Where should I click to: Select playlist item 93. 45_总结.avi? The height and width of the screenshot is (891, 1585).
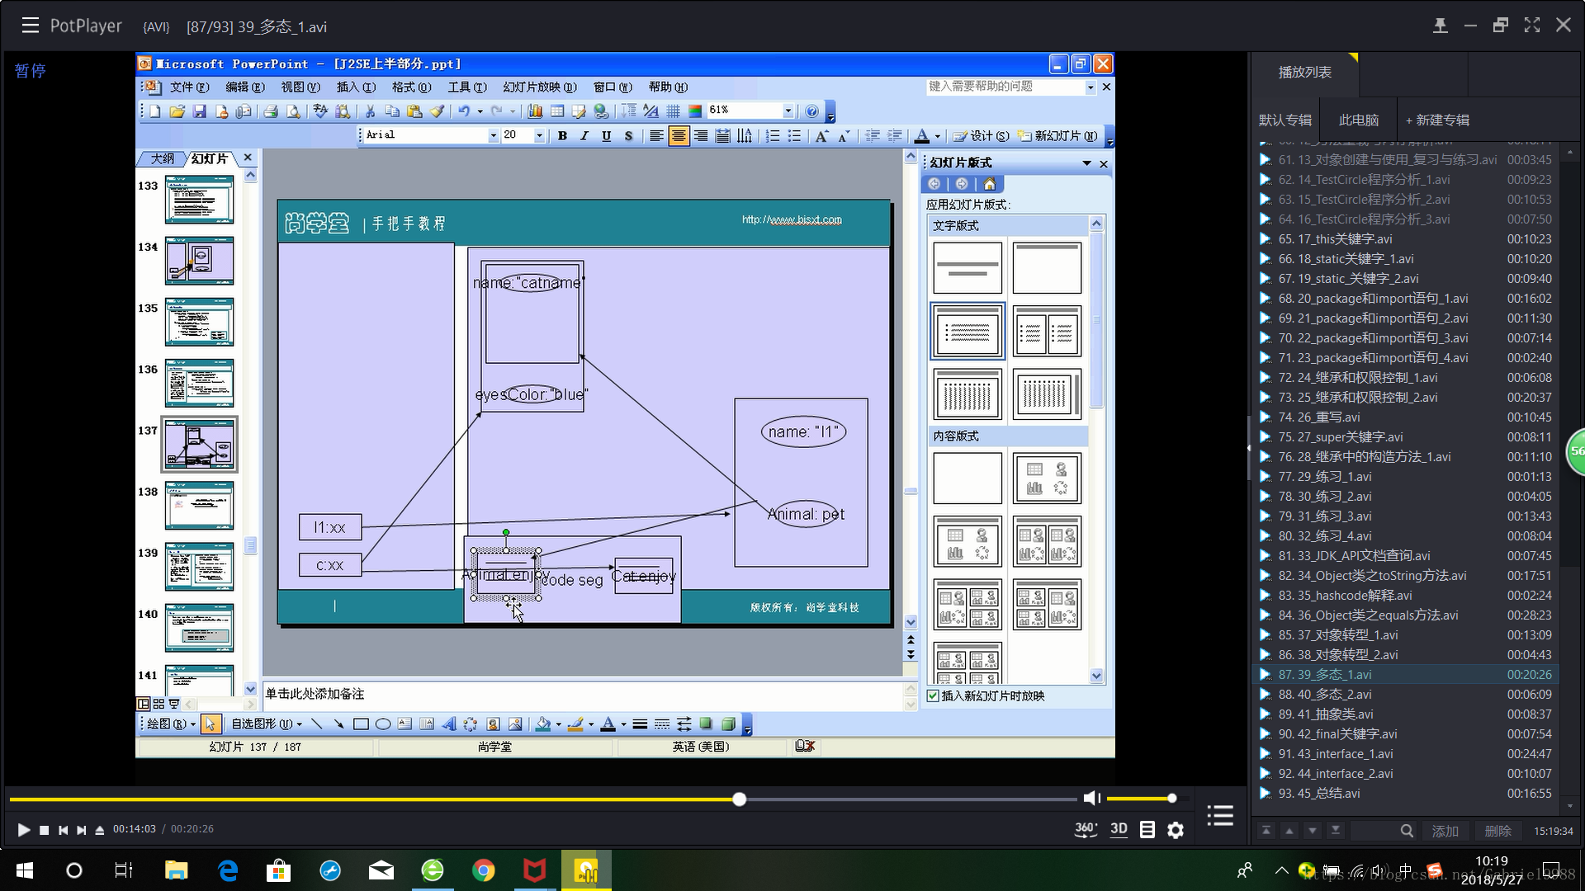[x=1405, y=794]
